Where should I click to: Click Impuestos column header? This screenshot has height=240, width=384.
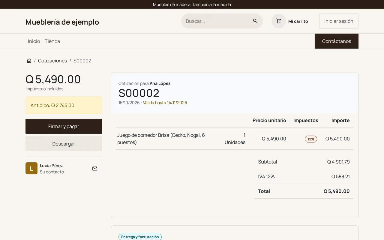coord(306,120)
